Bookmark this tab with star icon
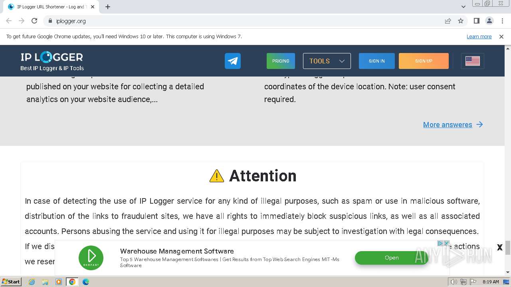 point(461,21)
